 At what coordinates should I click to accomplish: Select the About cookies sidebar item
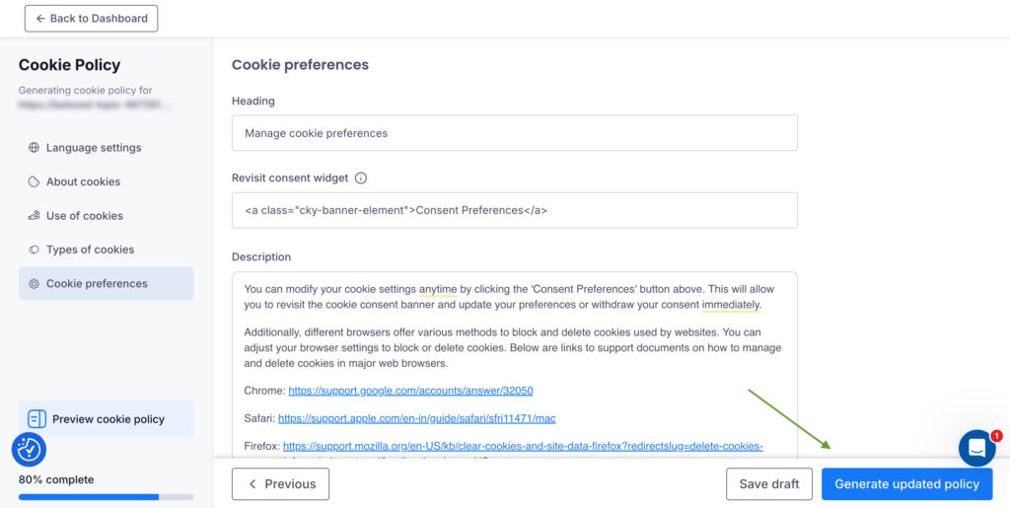pyautogui.click(x=83, y=181)
